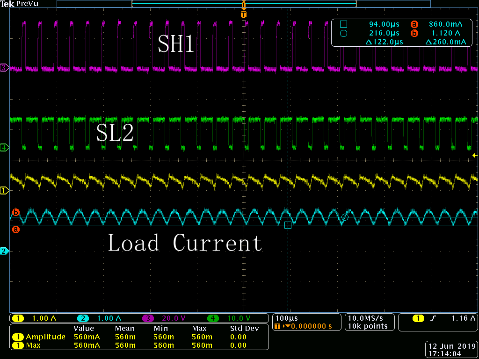Click the yellow trigger level arrow
The height and width of the screenshot is (359, 479).
coord(475,156)
